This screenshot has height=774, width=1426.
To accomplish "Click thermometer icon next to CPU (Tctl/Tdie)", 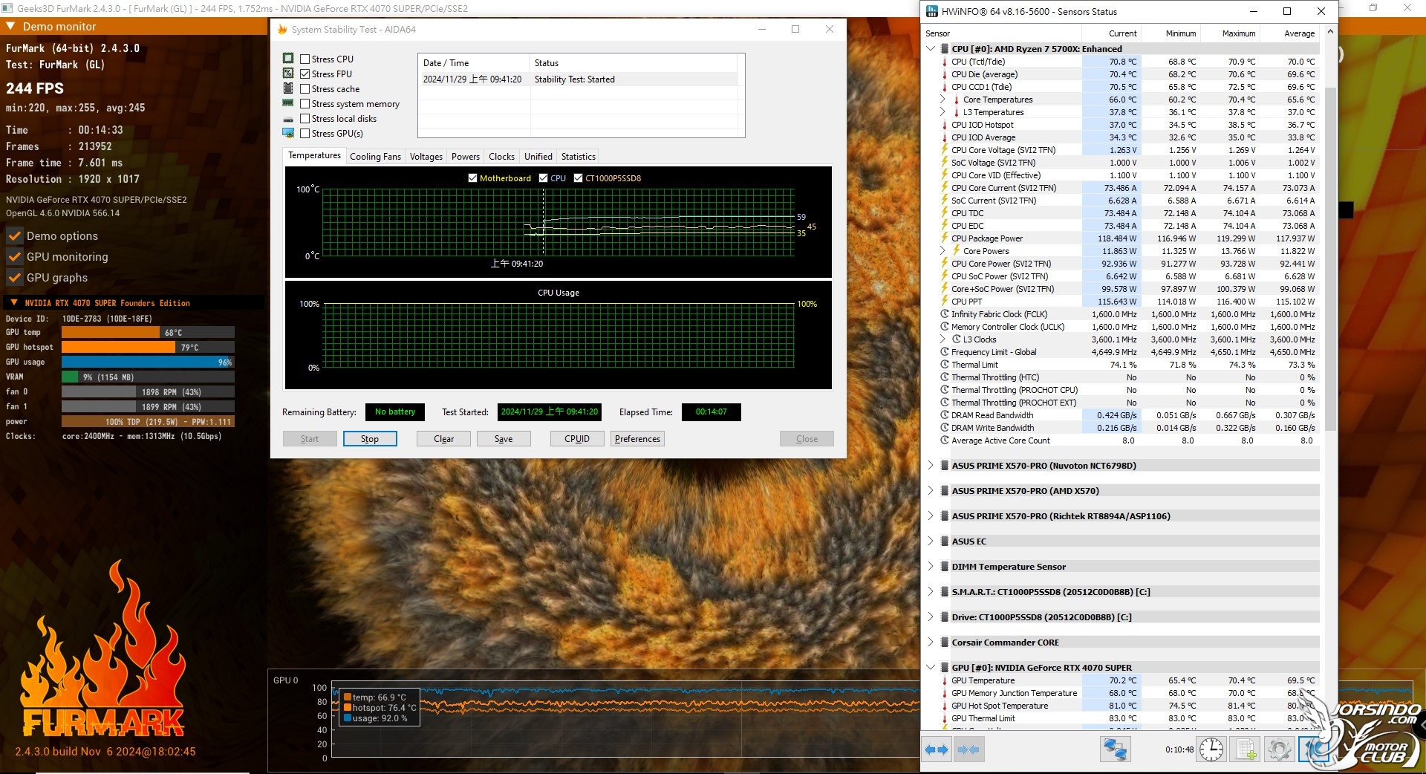I will 945,62.
